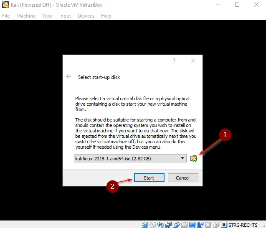
Task: Open the kali-linux ISO dropdown list
Action: 183,158
